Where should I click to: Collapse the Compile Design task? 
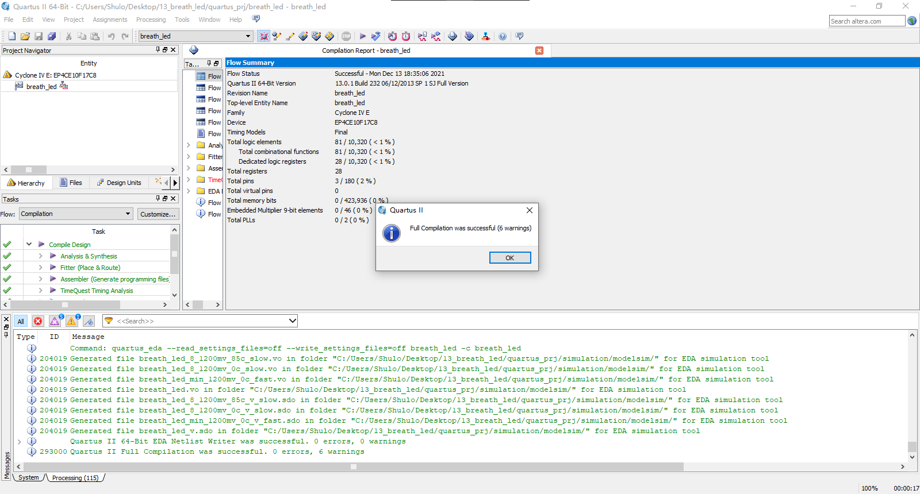[29, 244]
